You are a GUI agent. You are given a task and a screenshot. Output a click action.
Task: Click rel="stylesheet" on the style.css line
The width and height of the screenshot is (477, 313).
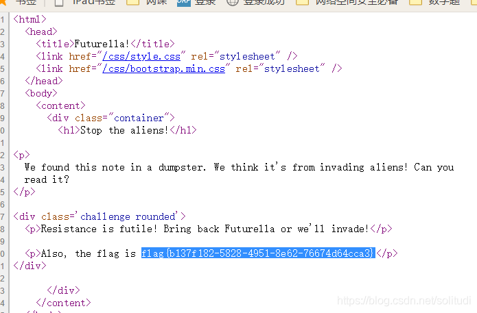pos(235,56)
